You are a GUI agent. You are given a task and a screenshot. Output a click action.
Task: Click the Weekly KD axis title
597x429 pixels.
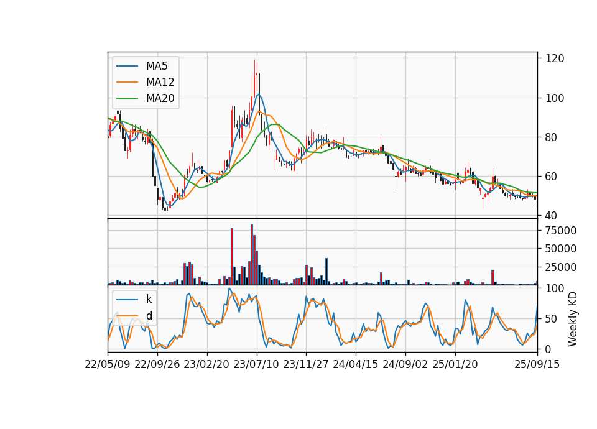[x=572, y=319]
